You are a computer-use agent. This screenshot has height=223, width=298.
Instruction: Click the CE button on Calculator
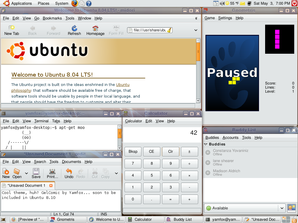coord(151,152)
